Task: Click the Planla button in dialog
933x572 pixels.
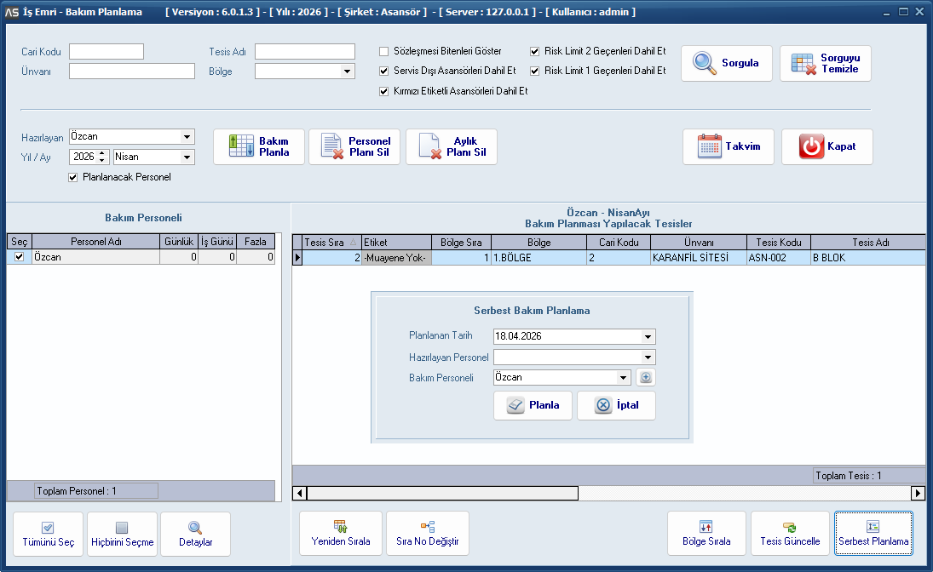Action: click(x=533, y=405)
